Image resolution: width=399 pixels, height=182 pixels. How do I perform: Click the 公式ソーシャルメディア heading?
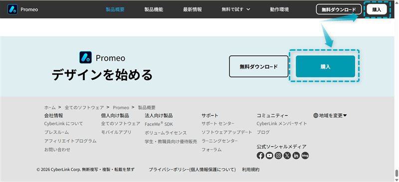pos(281,147)
